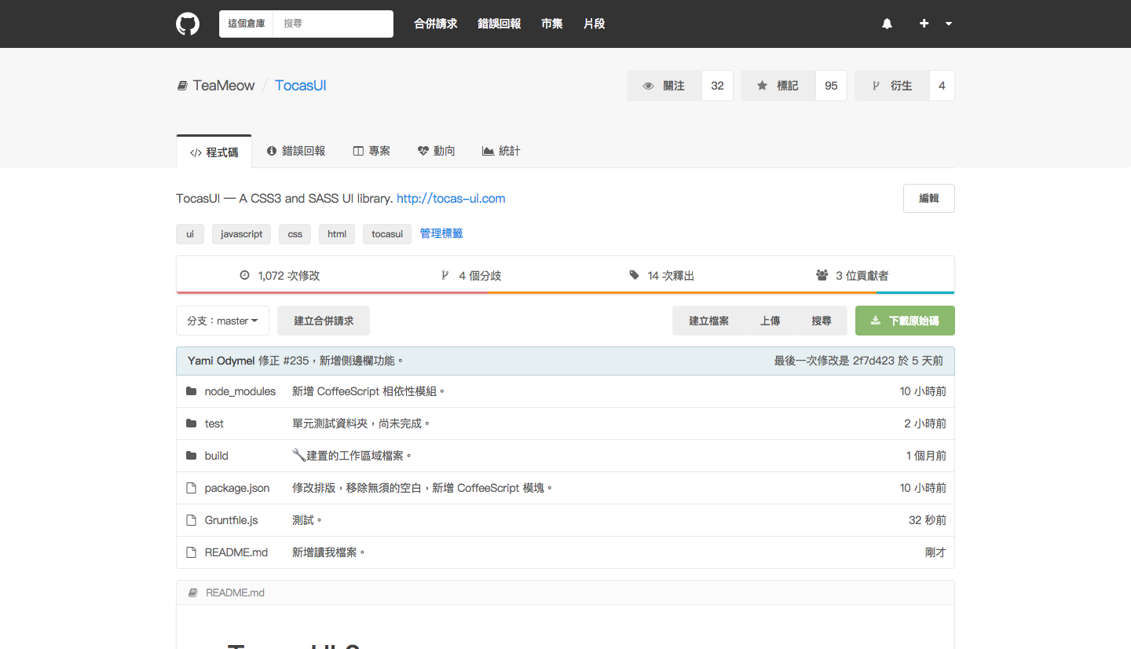
Task: Open author Yami Odymel
Action: click(x=221, y=361)
